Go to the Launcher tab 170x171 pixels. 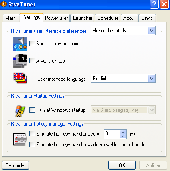tap(82, 18)
